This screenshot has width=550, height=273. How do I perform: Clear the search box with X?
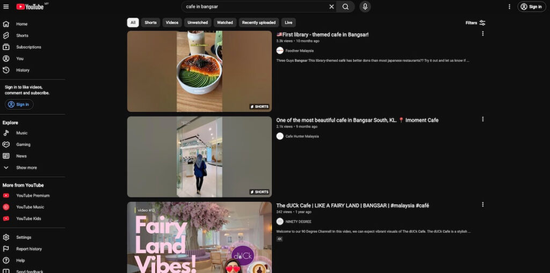tap(331, 6)
